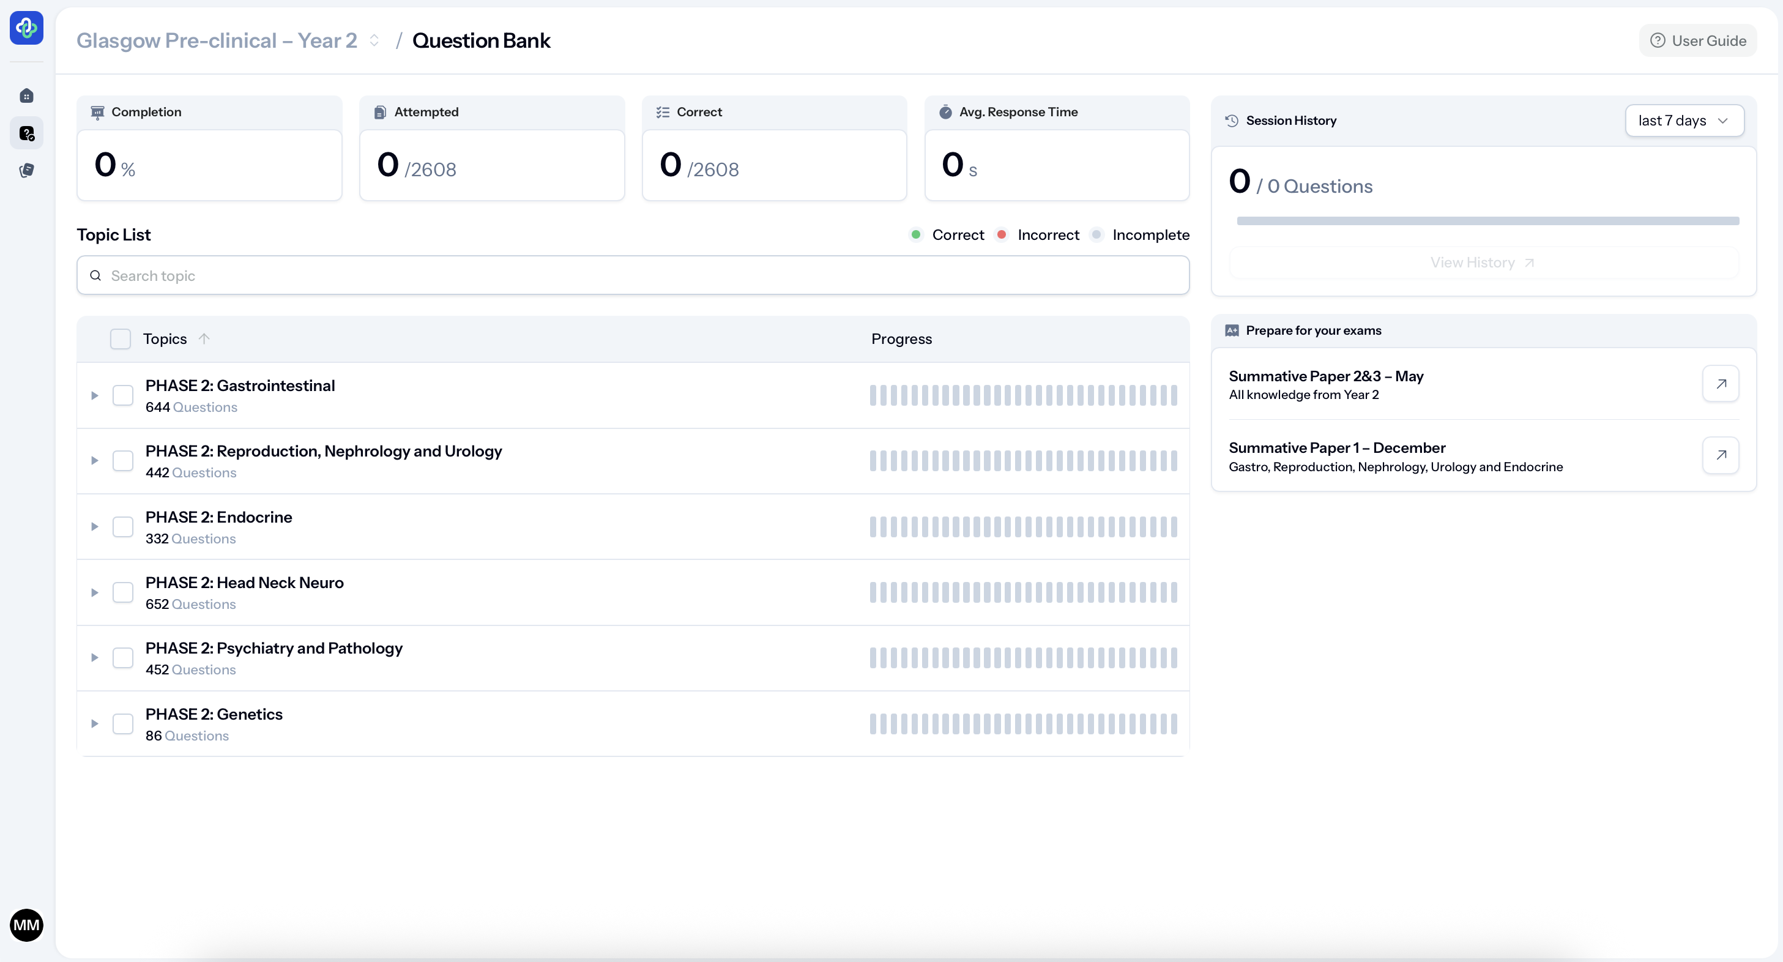Image resolution: width=1783 pixels, height=962 pixels.
Task: Click the Psychiatry and Pathology progress bar
Action: point(1023,658)
